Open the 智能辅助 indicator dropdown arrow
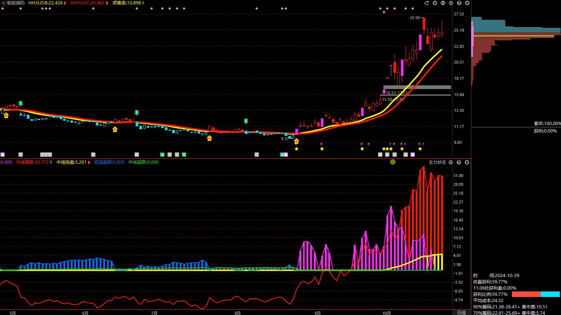561x315 pixels. pos(3,3)
